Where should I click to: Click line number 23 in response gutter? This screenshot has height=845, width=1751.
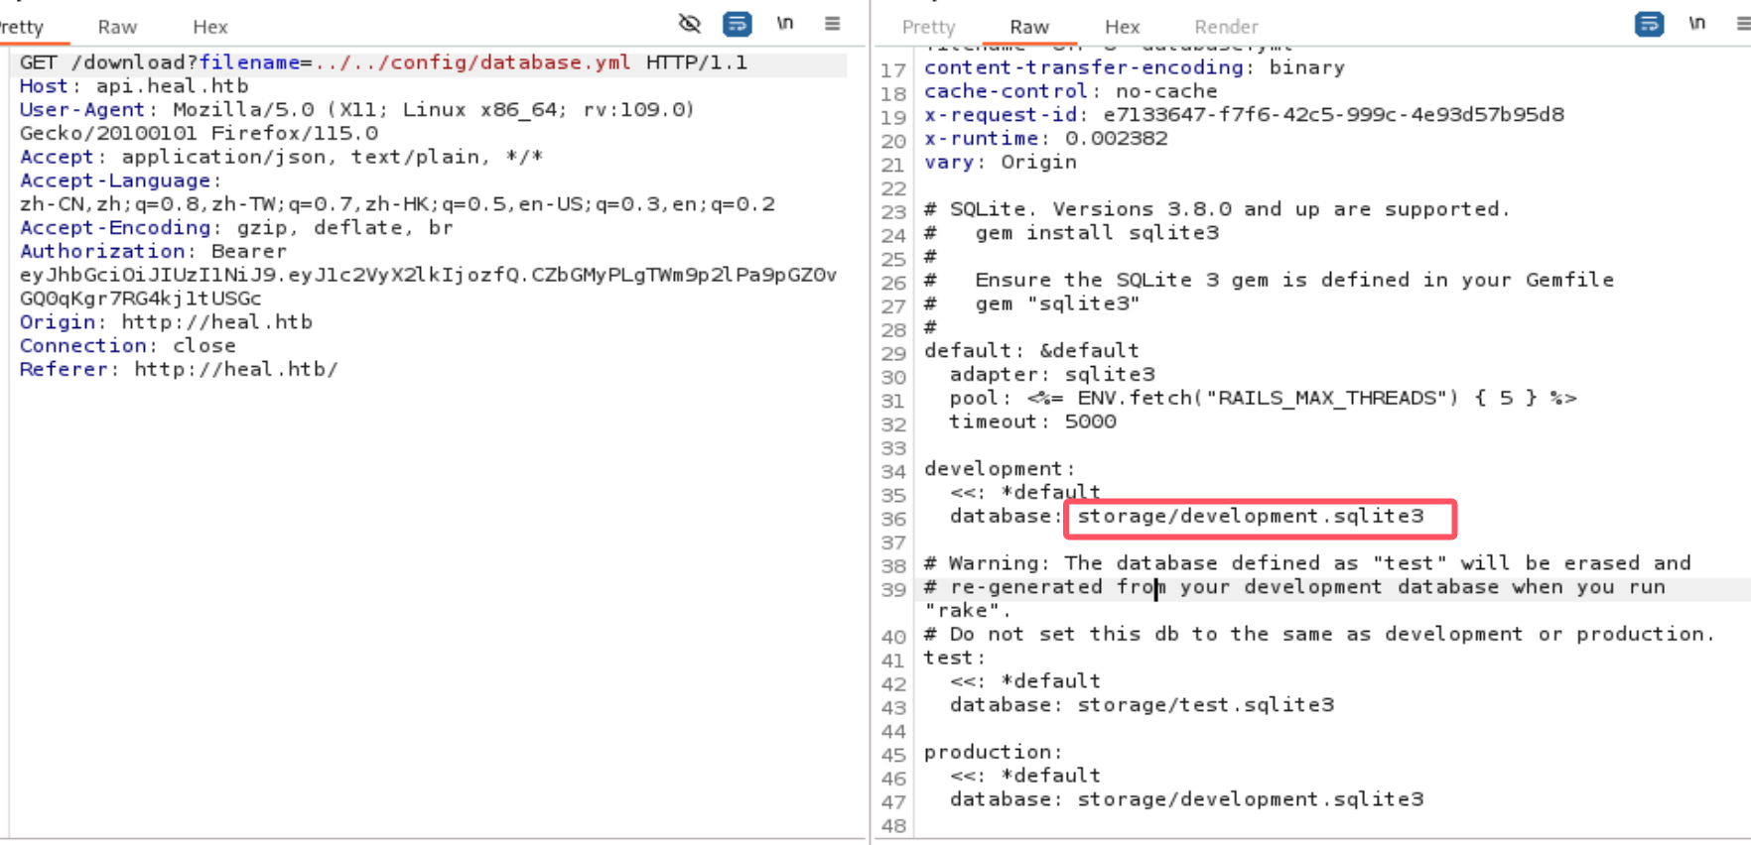[x=893, y=211]
